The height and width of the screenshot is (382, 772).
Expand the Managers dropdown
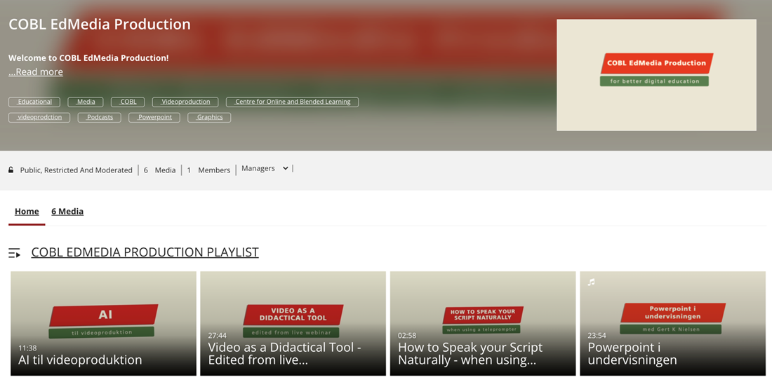pos(265,168)
